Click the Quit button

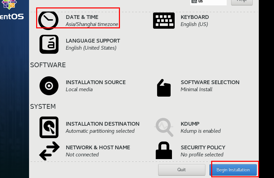[181, 170]
